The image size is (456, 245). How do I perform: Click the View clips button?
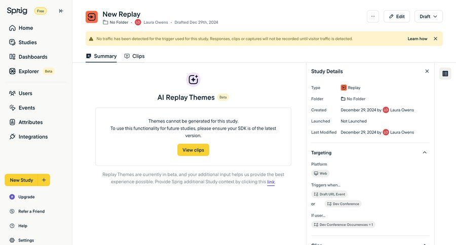point(193,150)
